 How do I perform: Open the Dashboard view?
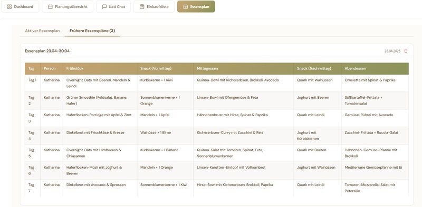pos(20,6)
